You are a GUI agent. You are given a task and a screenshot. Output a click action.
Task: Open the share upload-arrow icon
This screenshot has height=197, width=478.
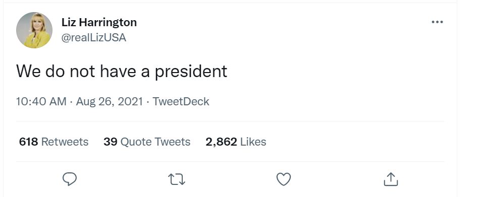coord(391,179)
